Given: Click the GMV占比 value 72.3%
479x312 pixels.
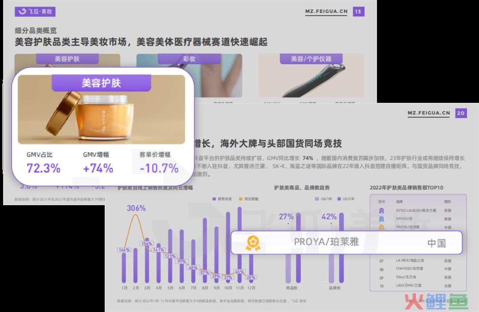Looking at the screenshot, I should pos(43,168).
